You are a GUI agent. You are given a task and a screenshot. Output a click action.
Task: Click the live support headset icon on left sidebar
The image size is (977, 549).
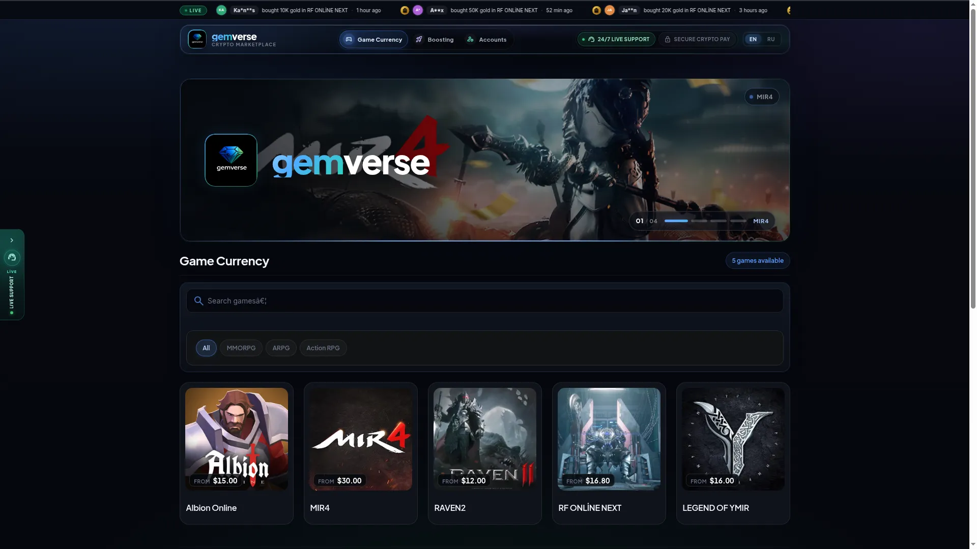coord(12,257)
